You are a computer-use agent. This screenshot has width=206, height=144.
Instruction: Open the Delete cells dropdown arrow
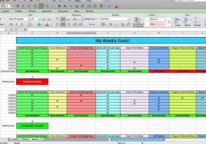point(191,20)
